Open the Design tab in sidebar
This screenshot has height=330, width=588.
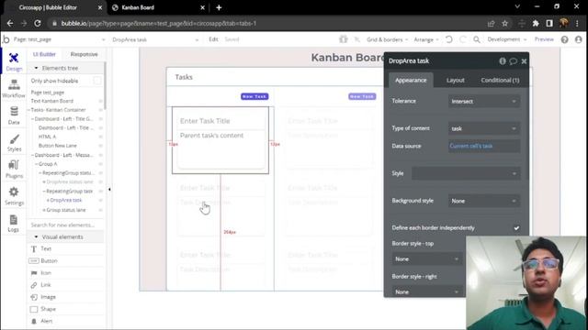(x=14, y=61)
